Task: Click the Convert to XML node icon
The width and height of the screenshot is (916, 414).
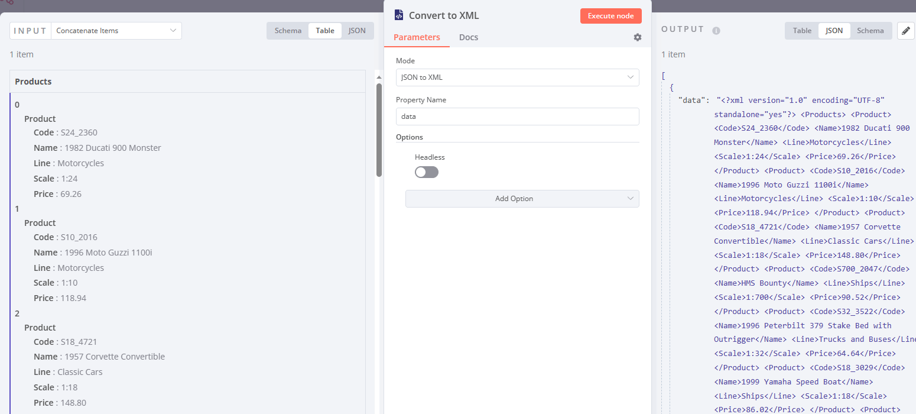Action: tap(398, 15)
